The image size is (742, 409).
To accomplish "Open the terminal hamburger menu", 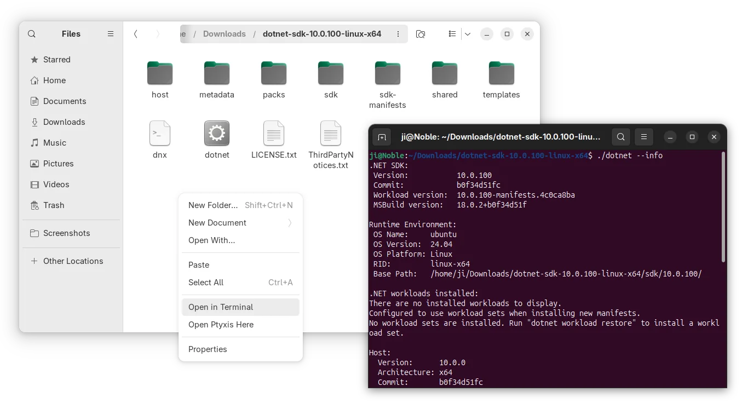I will pos(644,137).
